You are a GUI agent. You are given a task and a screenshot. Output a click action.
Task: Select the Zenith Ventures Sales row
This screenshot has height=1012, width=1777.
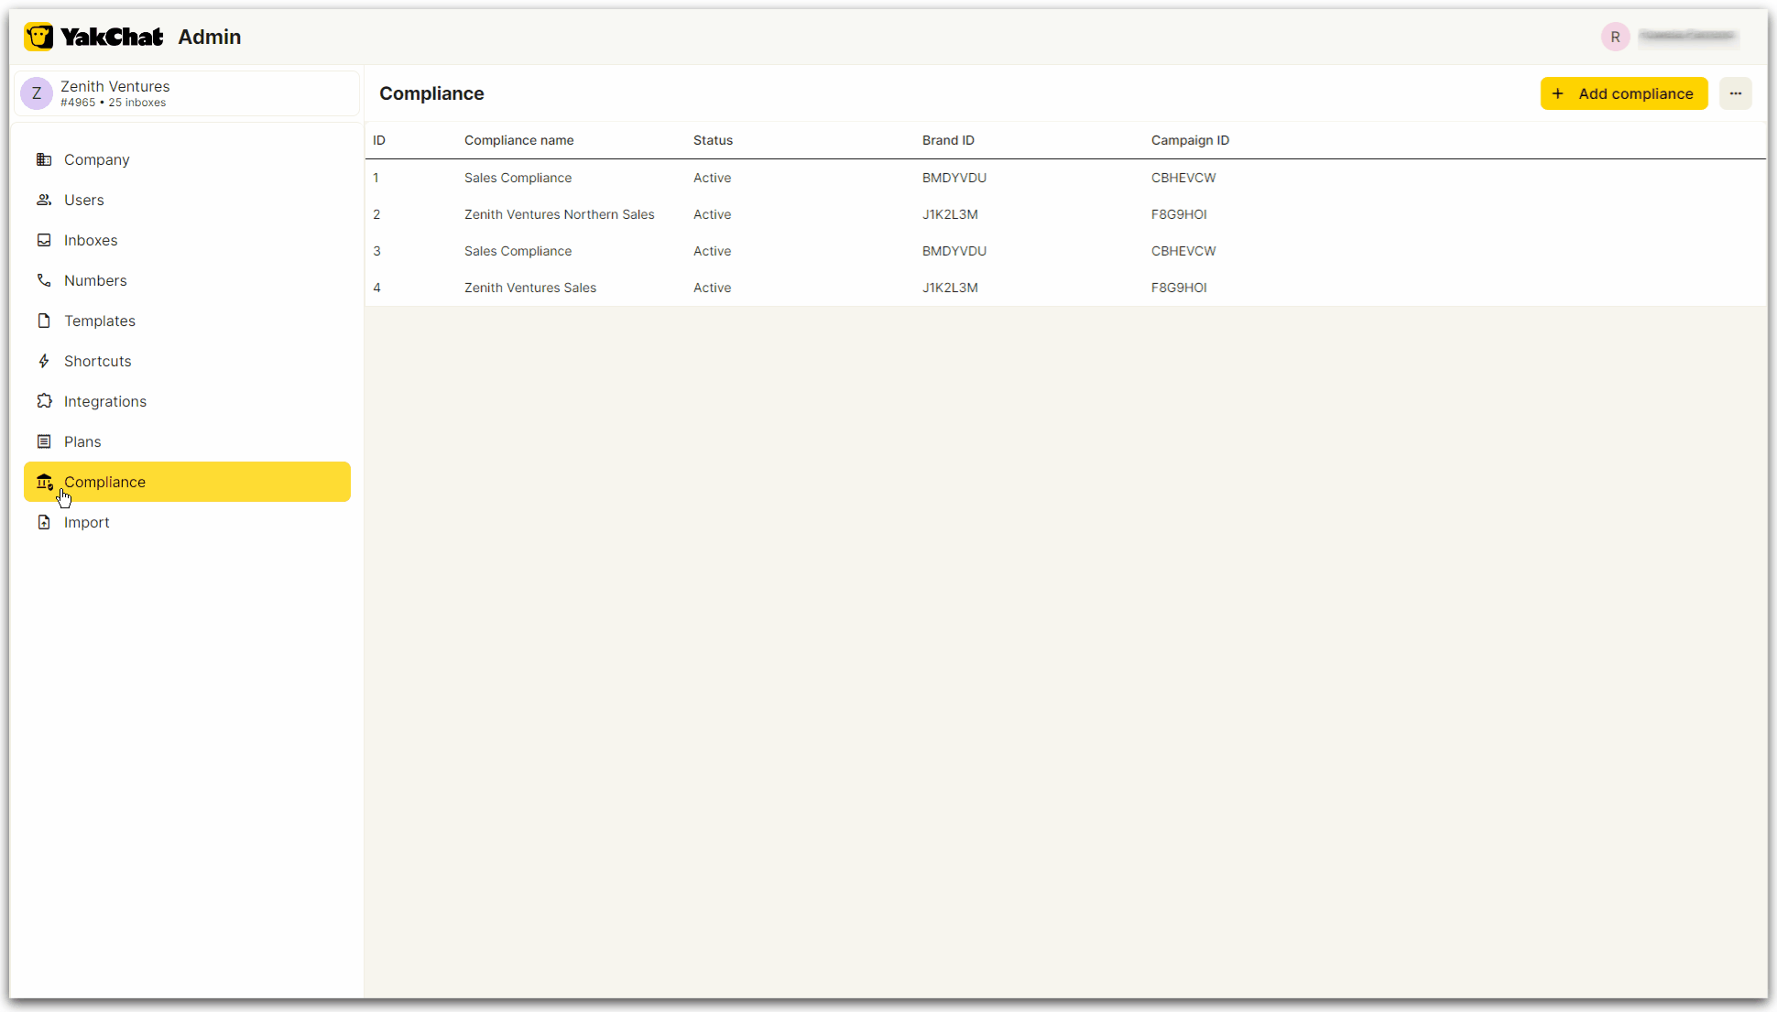[x=529, y=288]
